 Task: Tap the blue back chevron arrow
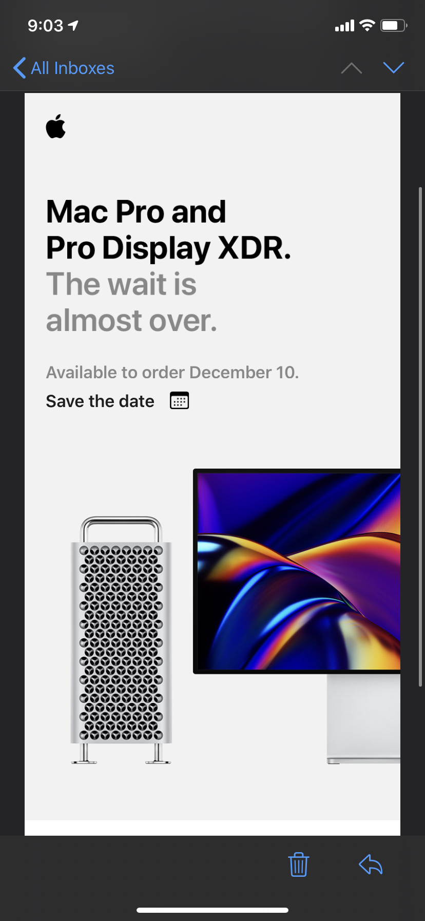[x=20, y=68]
